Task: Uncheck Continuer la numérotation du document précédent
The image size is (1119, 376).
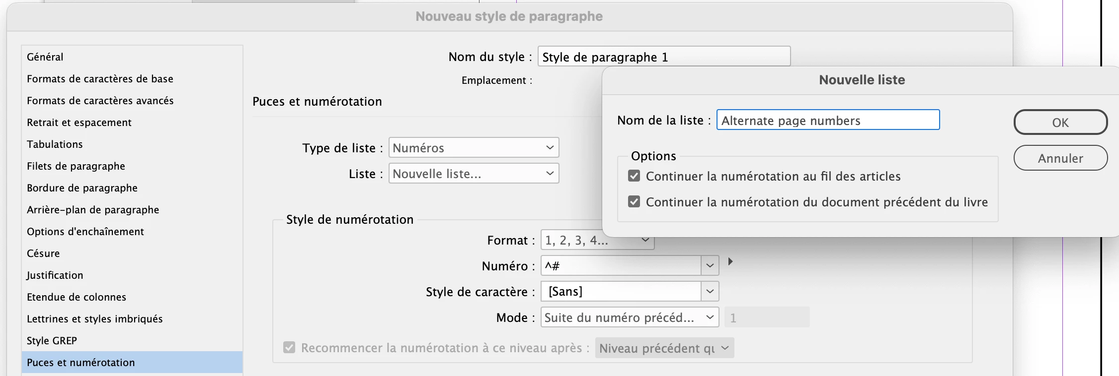Action: (x=634, y=202)
